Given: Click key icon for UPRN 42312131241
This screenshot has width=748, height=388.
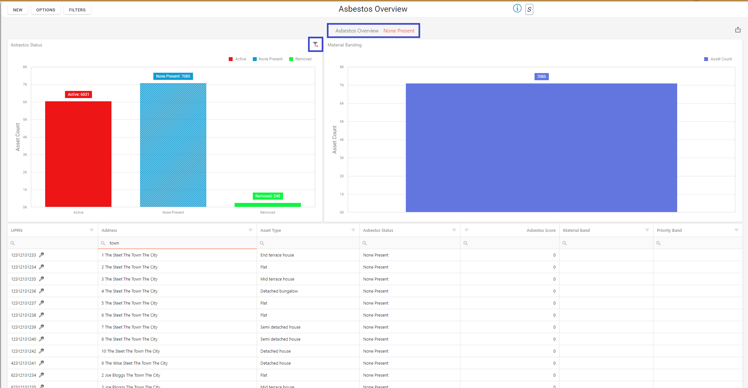Looking at the screenshot, I should pos(42,363).
